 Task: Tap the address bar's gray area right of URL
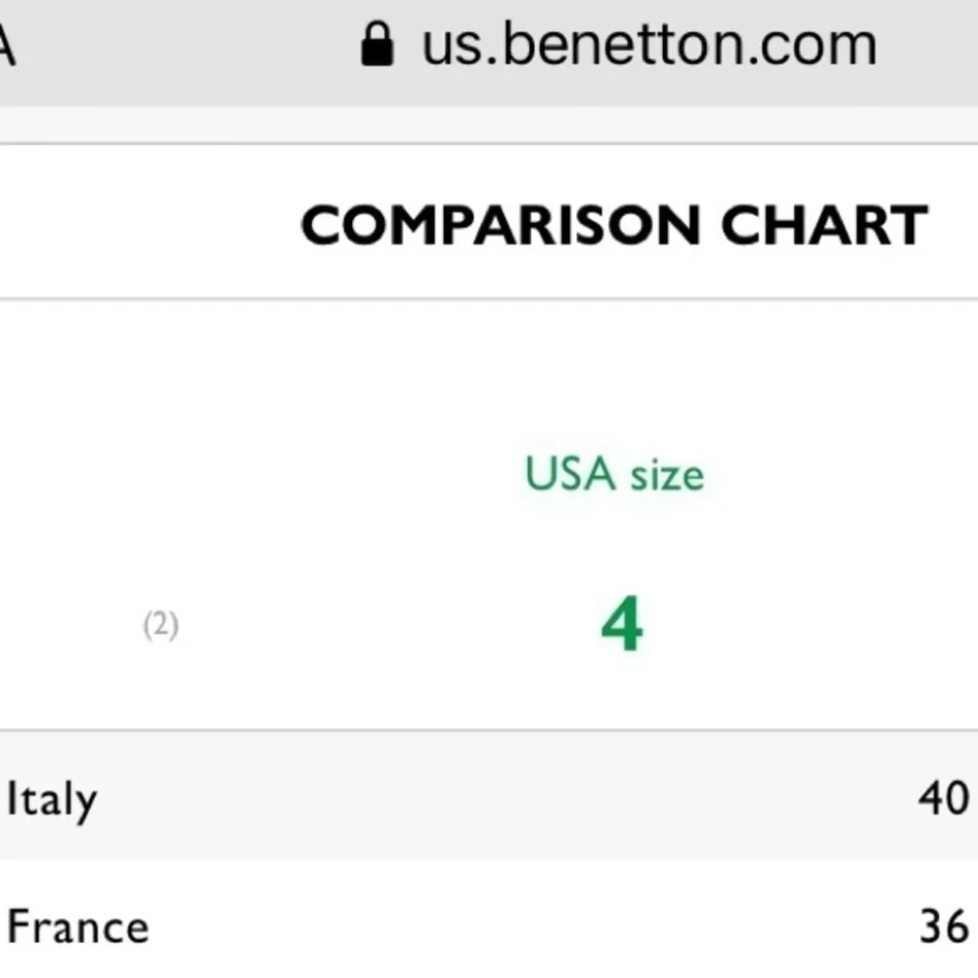tap(929, 47)
